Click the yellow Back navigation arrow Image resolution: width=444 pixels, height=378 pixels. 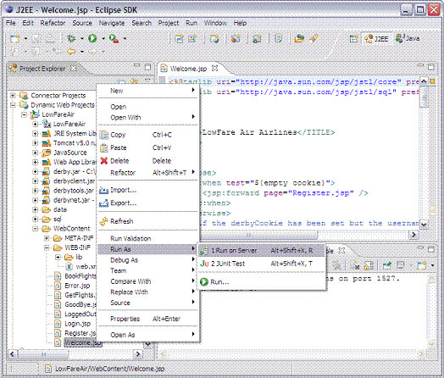pyautogui.click(x=71, y=52)
